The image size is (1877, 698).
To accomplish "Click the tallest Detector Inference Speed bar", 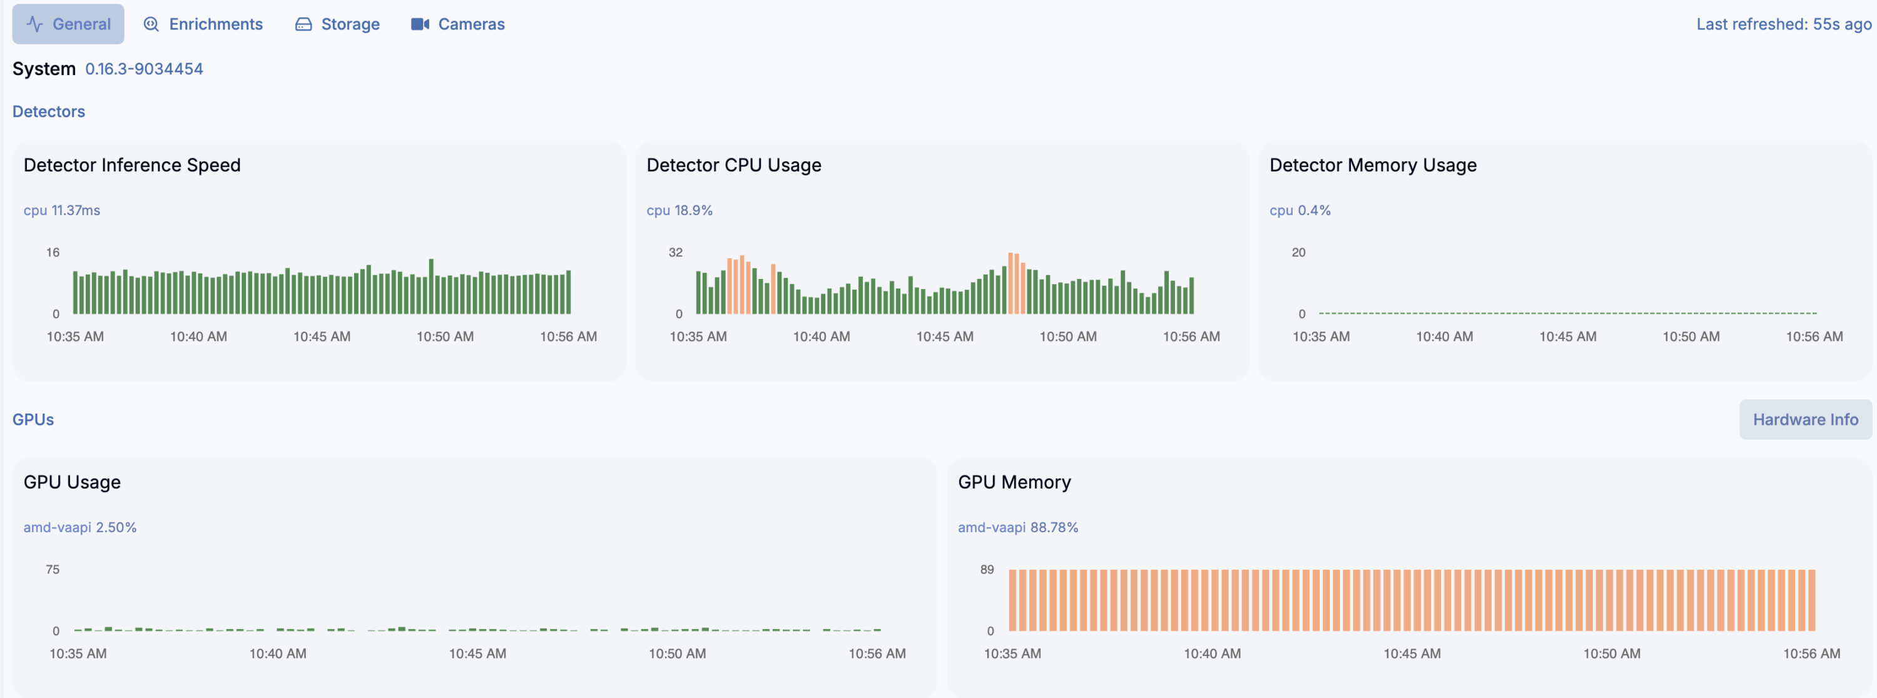I will [431, 288].
